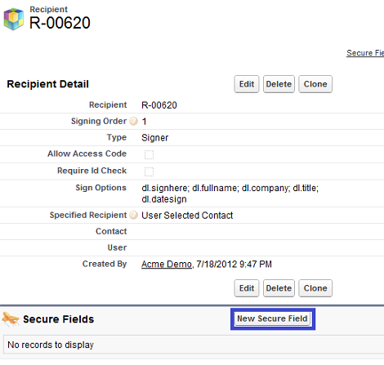This screenshot has height=365, width=384.
Task: Open the Secure Fields link at top right
Action: click(365, 53)
